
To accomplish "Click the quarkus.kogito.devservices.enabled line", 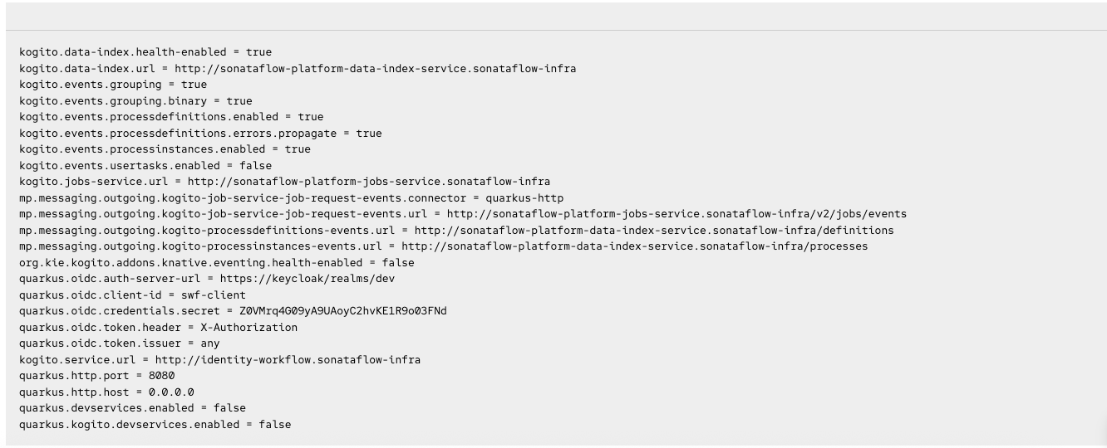I will click(x=155, y=424).
